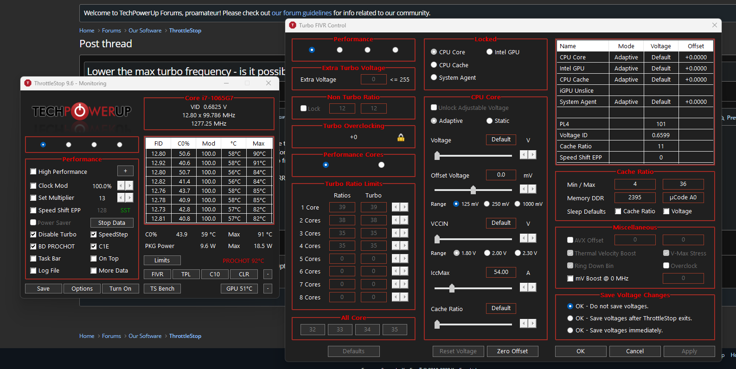736x369 pixels.
Task: Launch TS Bench
Action: click(162, 288)
